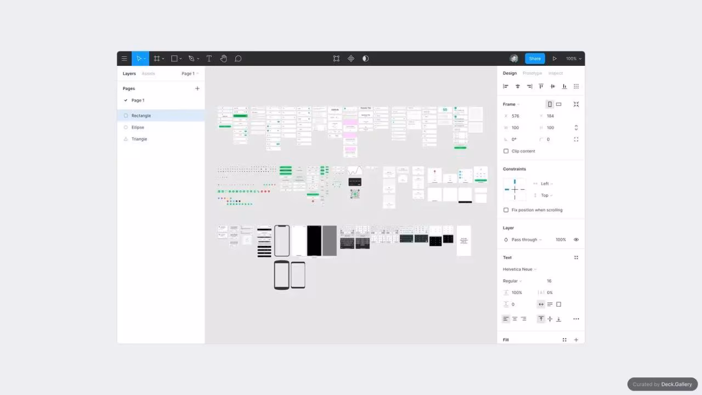Enable the Clip content checkbox
Image resolution: width=702 pixels, height=395 pixels.
coord(506,151)
